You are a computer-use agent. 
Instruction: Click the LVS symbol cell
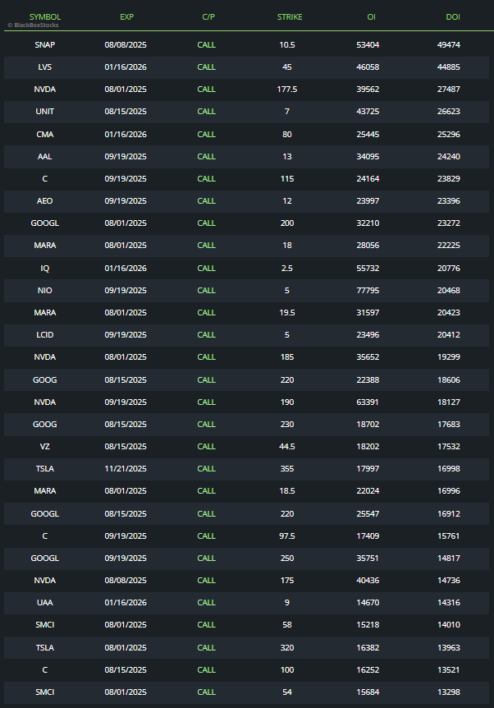coord(44,67)
